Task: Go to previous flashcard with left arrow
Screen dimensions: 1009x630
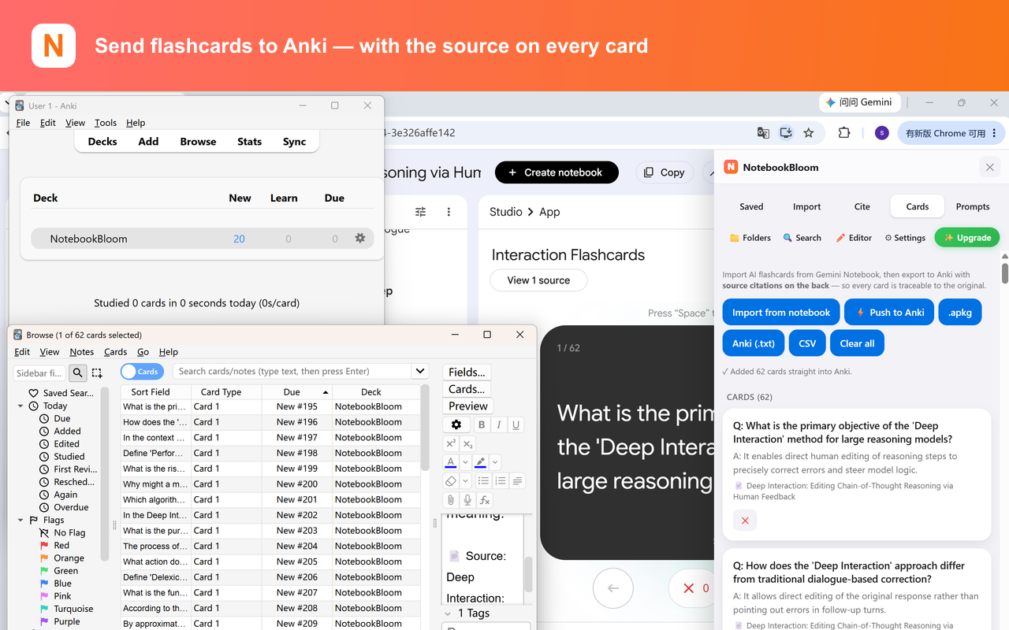Action: coord(613,588)
